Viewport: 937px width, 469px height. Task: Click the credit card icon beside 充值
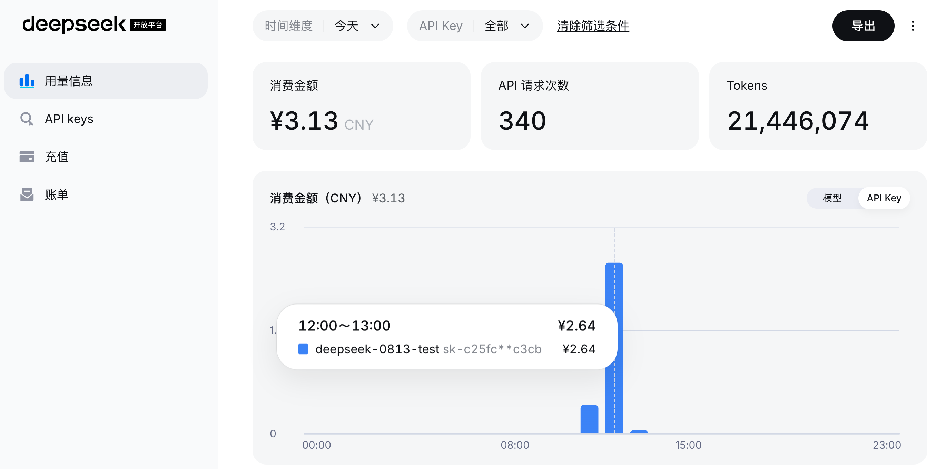click(27, 157)
